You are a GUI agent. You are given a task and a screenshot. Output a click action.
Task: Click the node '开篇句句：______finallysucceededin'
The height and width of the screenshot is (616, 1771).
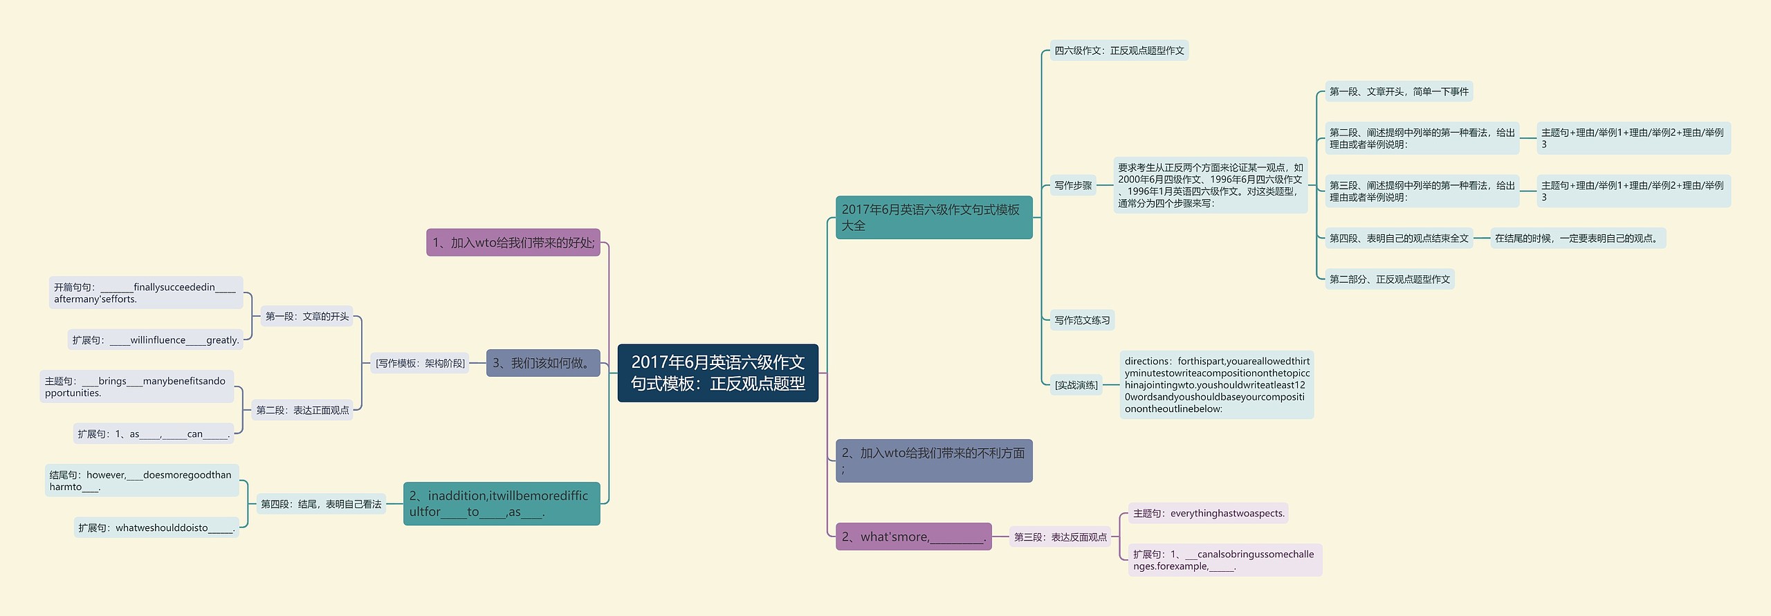(146, 293)
